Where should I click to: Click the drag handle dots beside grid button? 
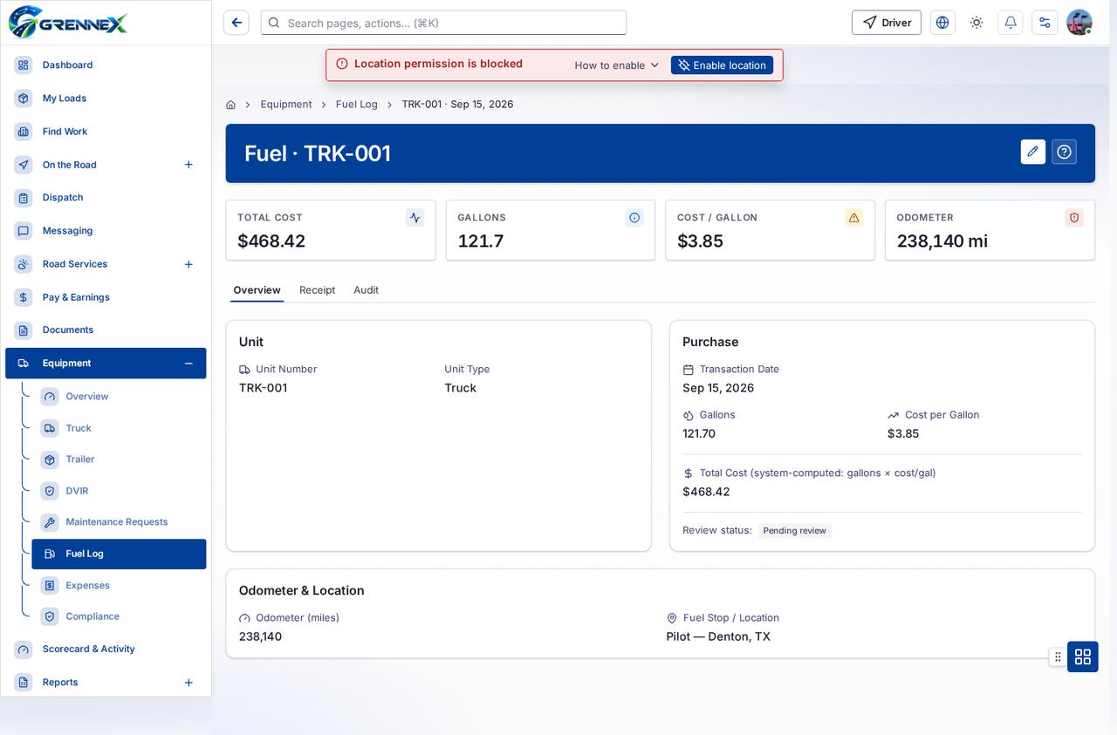pyautogui.click(x=1058, y=657)
